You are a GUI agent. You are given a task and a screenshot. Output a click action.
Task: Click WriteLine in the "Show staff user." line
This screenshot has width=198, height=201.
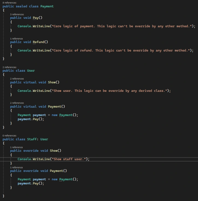pos(41,159)
